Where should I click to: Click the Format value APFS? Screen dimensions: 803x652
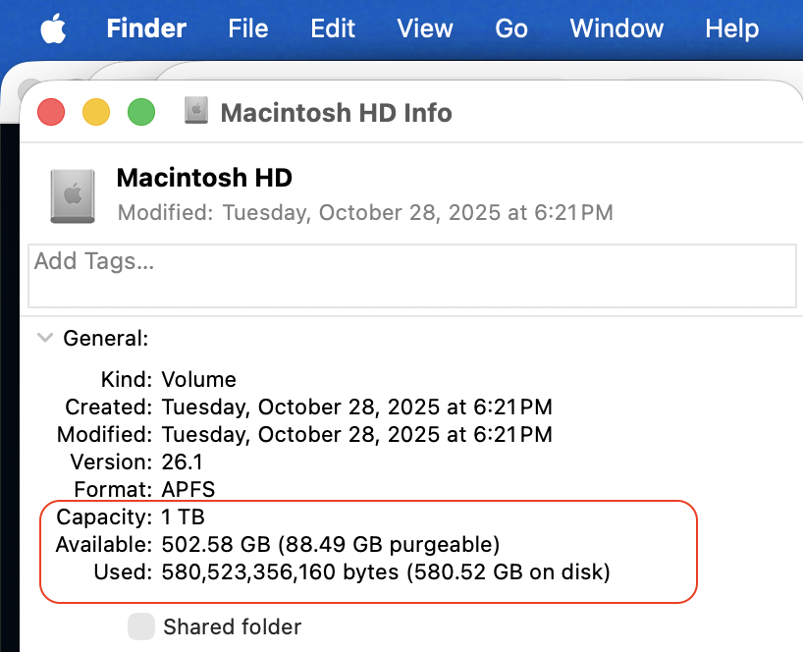(187, 489)
